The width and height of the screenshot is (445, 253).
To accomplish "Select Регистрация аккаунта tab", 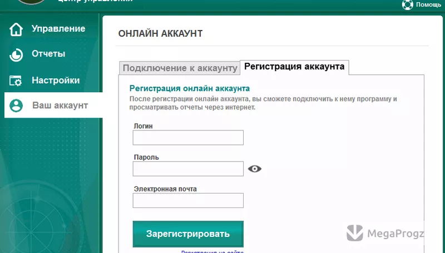I will [294, 67].
